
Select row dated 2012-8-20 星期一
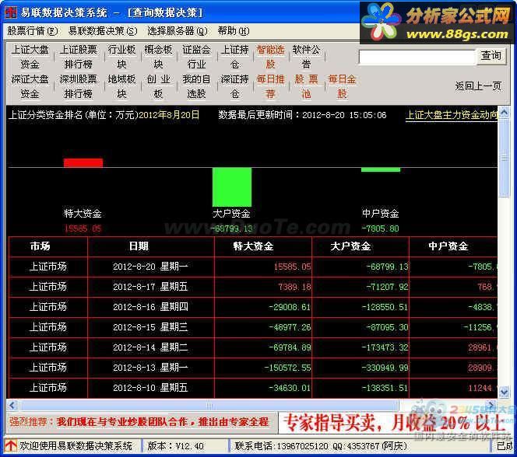click(253, 267)
